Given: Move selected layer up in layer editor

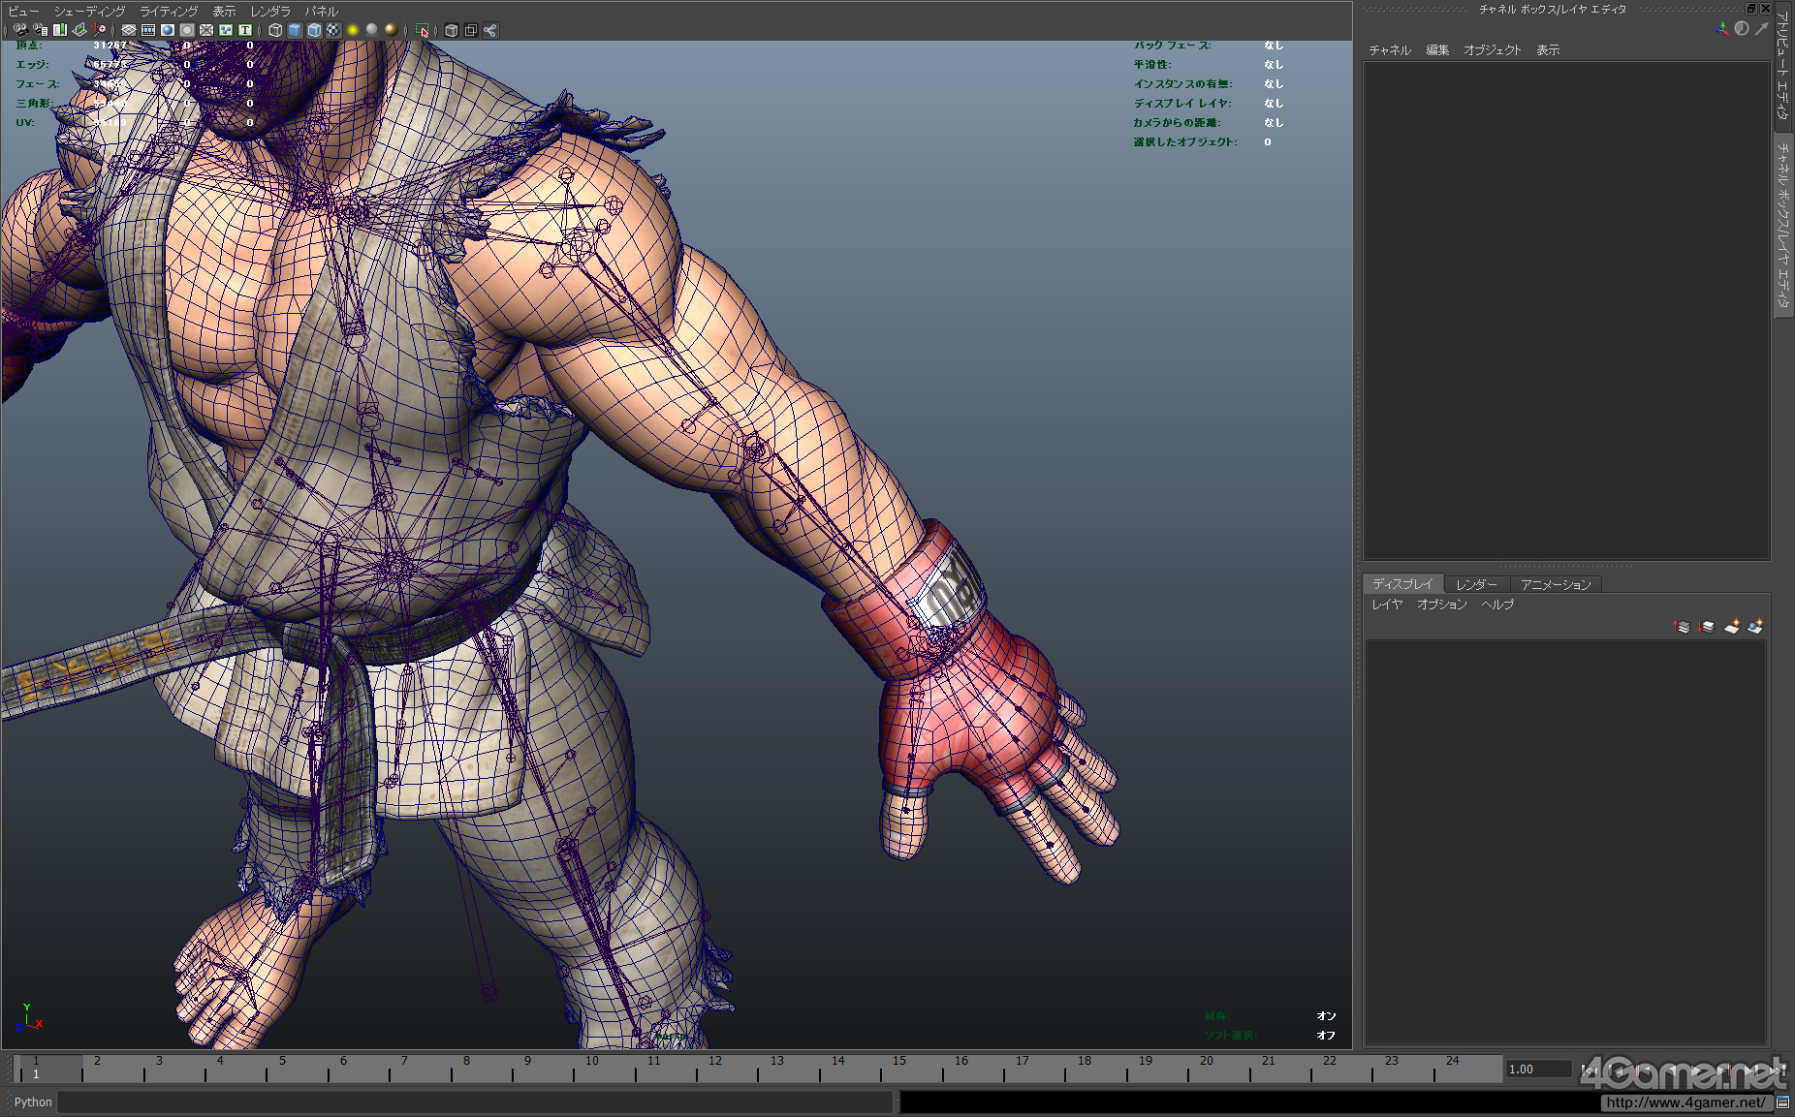Looking at the screenshot, I should coord(1682,627).
